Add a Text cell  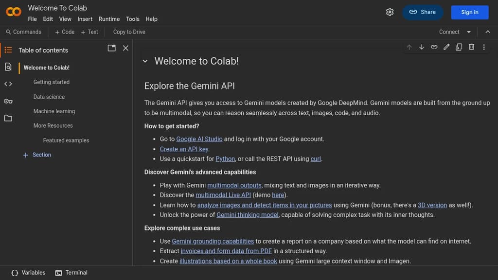[x=89, y=32]
